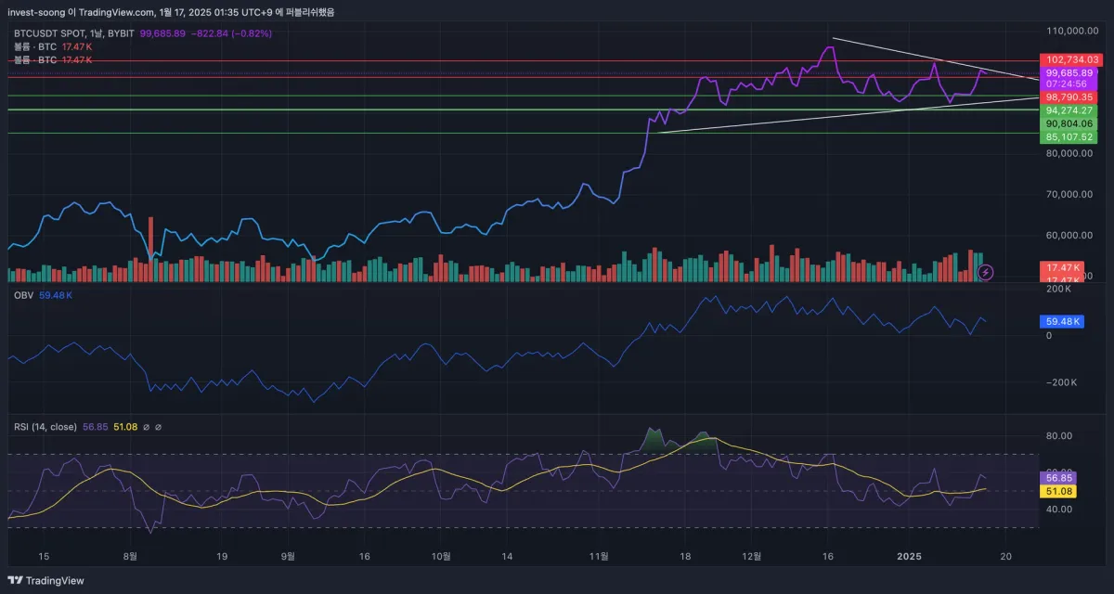Click the blue 59.48K OBV value label
The width and height of the screenshot is (1114, 594).
coord(1062,321)
